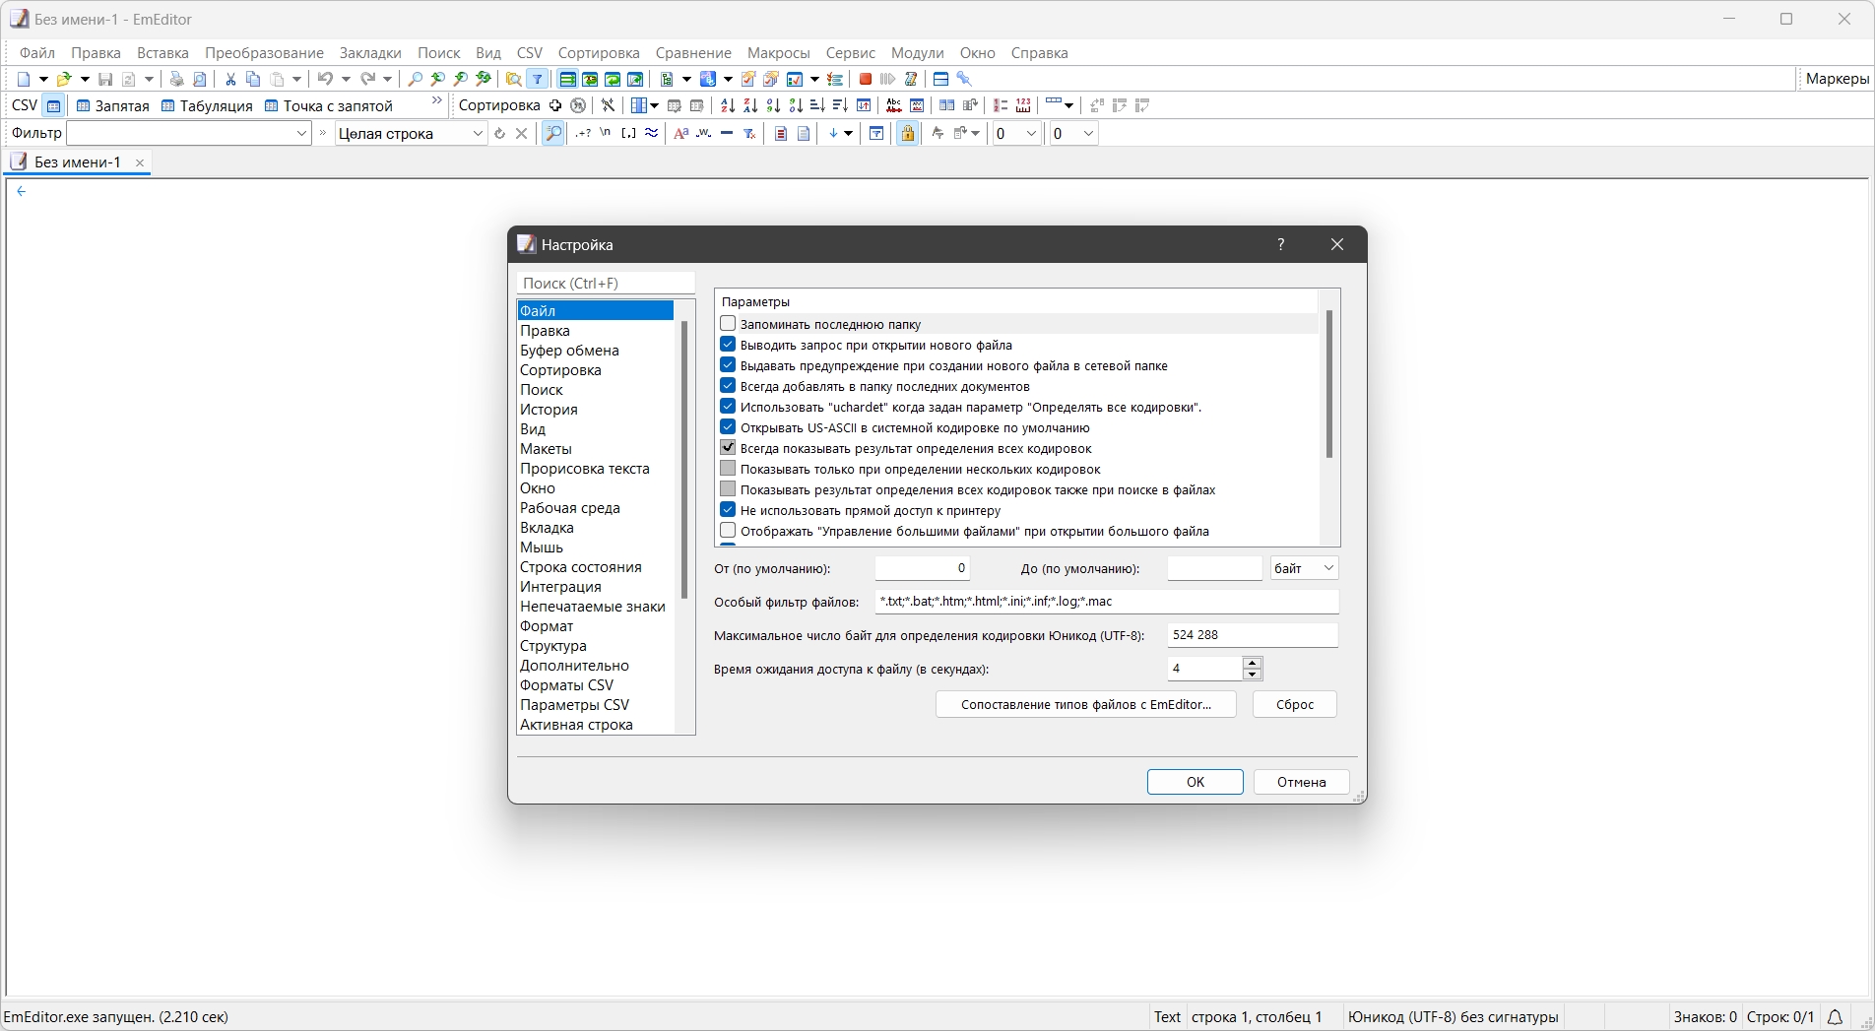Expand the New file dropdown arrow

tap(43, 79)
